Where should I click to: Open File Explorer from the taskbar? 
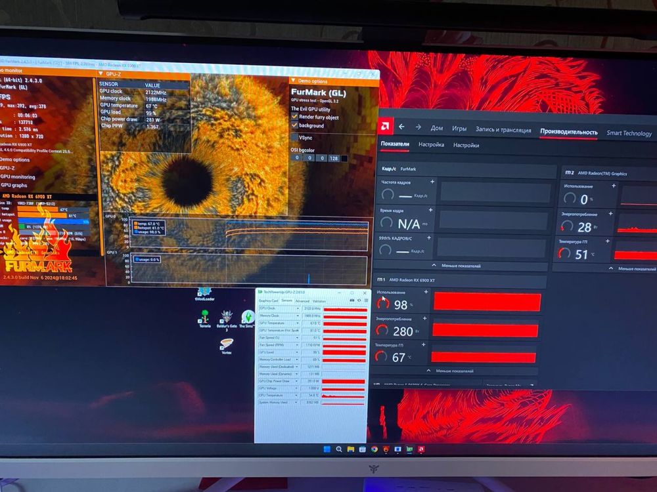click(350, 449)
